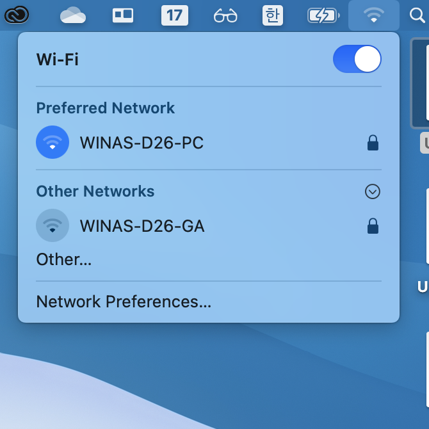Click the glasses icon in menu bar
Image resolution: width=429 pixels, height=429 pixels.
point(225,15)
